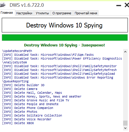This screenshot has width=129, height=132.
Task: Click the 'Delete XBOX' log line
Action: point(18,123)
